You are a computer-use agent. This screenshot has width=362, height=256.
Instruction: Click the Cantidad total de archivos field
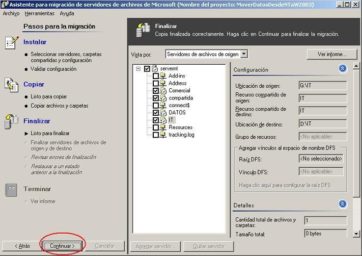click(x=325, y=221)
